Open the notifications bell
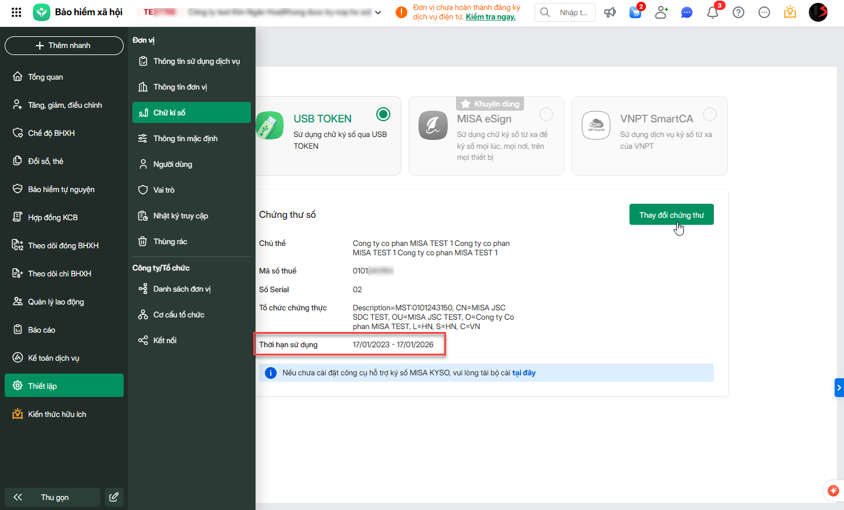This screenshot has height=510, width=844. pos(713,12)
